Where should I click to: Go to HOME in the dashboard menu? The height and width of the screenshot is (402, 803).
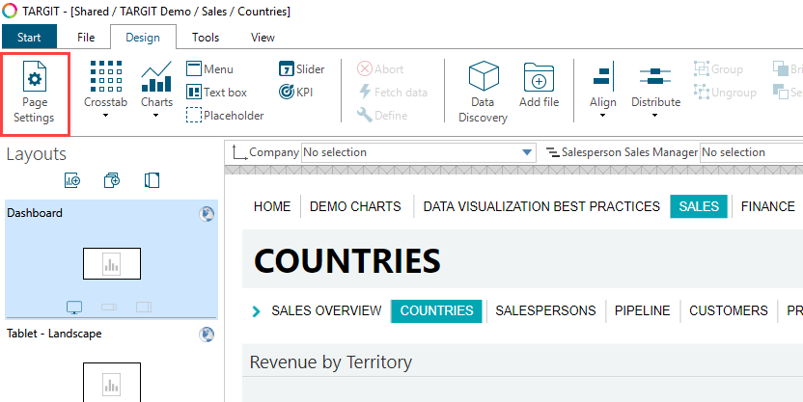point(272,206)
